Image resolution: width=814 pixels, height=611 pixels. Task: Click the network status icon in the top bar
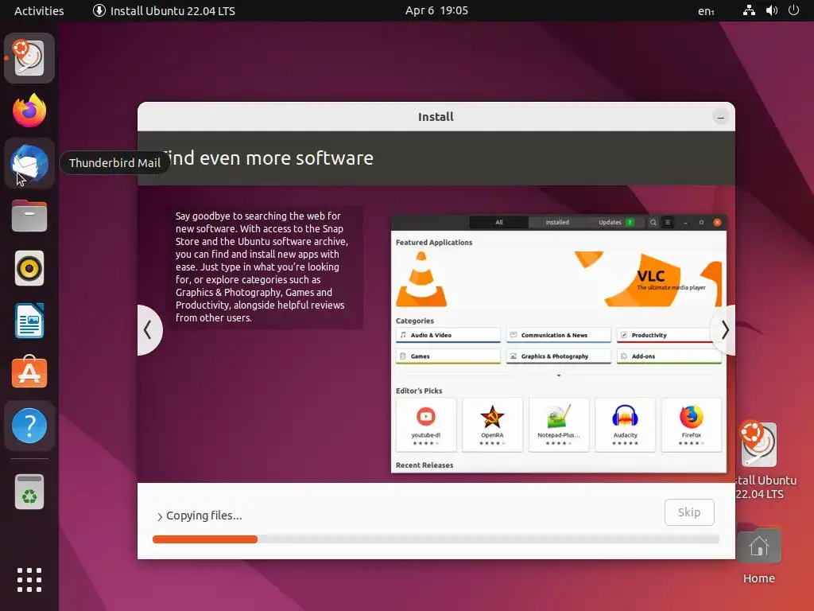pos(749,10)
